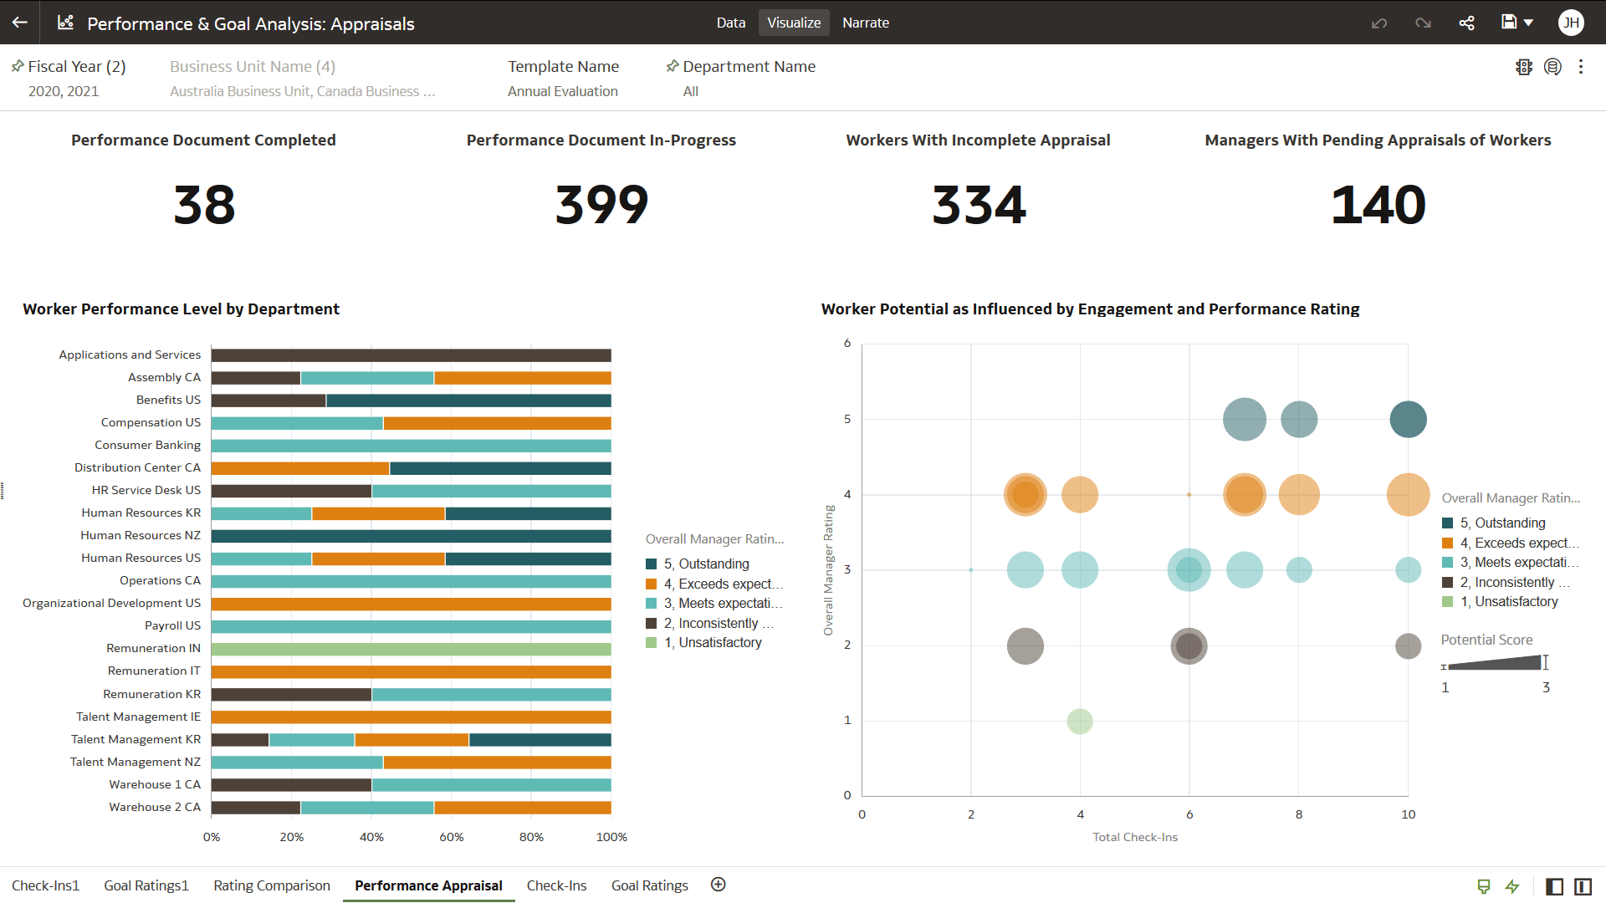
Task: Toggle the center grammar panel
Action: click(1583, 886)
